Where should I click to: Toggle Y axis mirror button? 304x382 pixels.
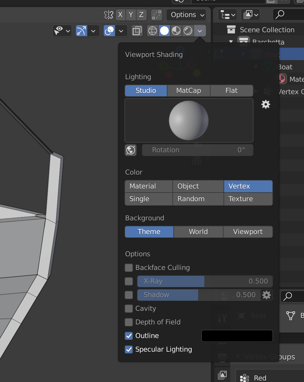131,15
